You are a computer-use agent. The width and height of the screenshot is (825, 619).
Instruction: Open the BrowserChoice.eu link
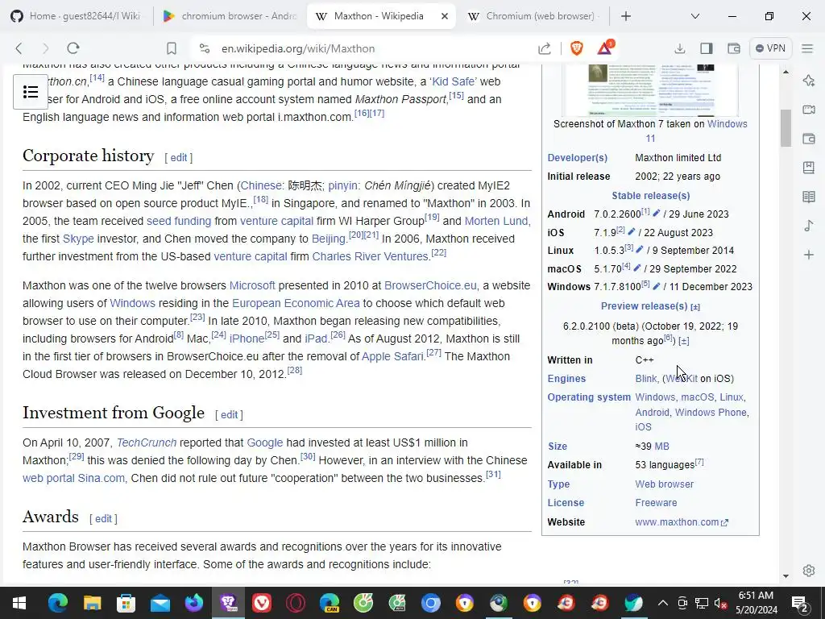(430, 285)
